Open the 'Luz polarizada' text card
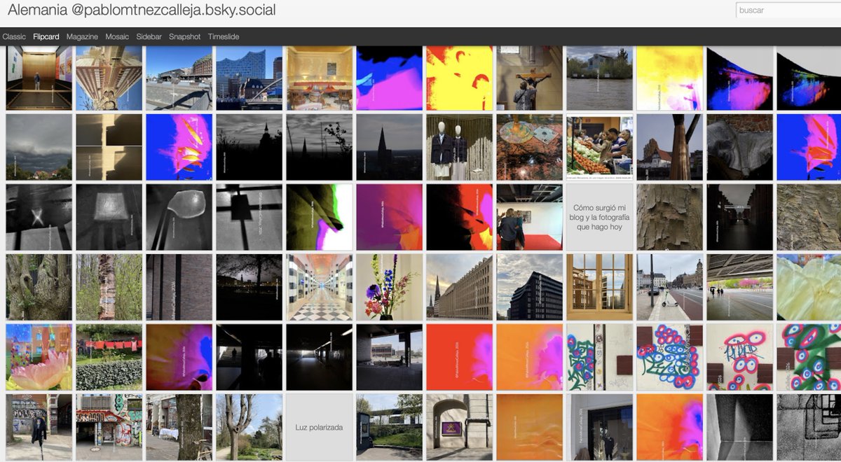 tap(319, 427)
